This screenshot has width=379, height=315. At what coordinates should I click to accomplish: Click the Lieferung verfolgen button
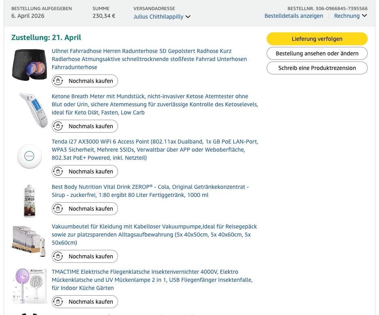pyautogui.click(x=317, y=39)
